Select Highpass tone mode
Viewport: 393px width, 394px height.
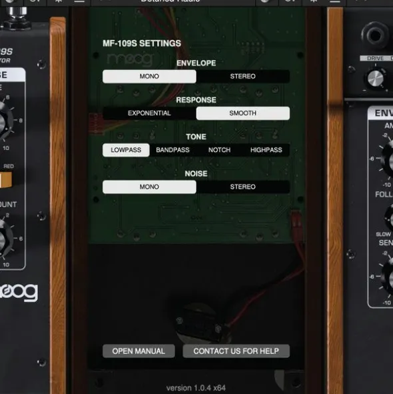(x=266, y=150)
